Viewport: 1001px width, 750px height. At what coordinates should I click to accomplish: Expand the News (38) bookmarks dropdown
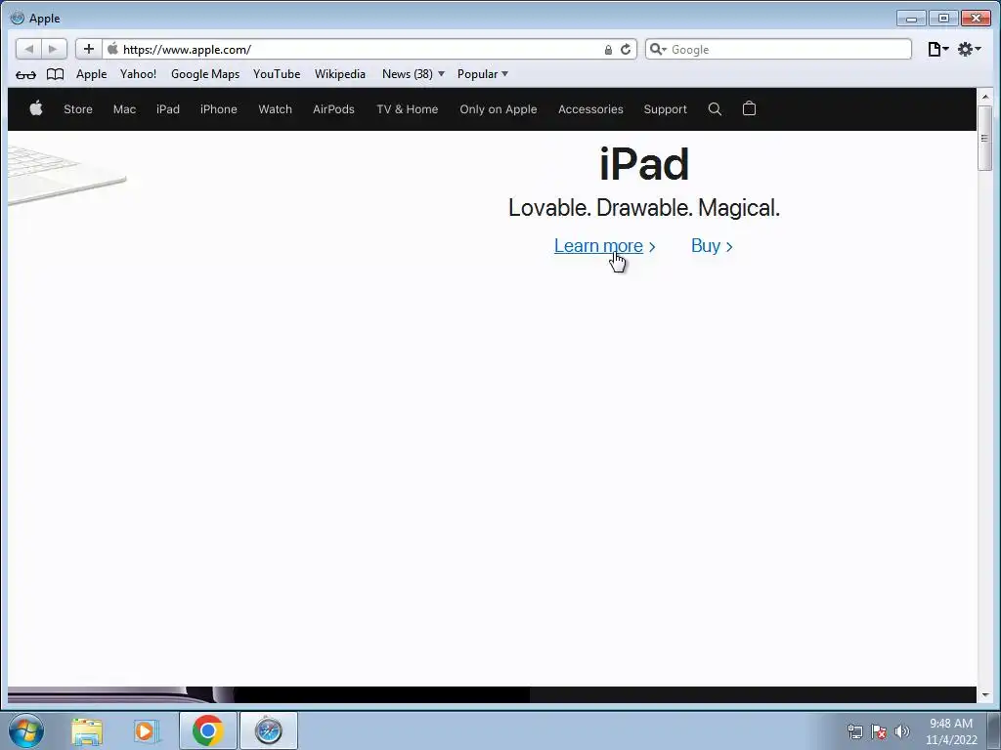(x=413, y=74)
